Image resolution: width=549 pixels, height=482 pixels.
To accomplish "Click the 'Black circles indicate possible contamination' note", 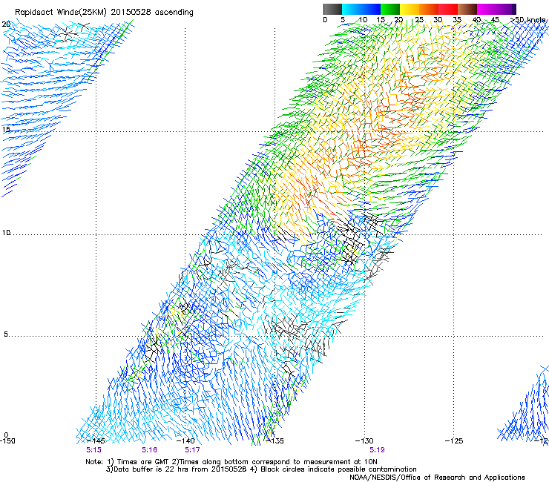I will point(338,469).
